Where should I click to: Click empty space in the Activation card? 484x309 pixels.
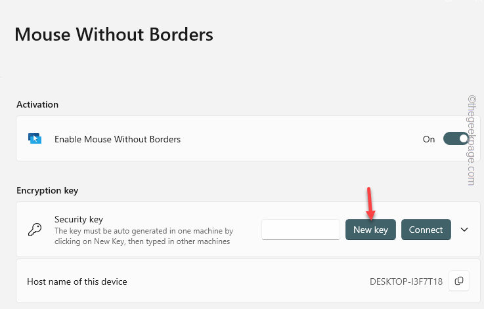(294, 139)
